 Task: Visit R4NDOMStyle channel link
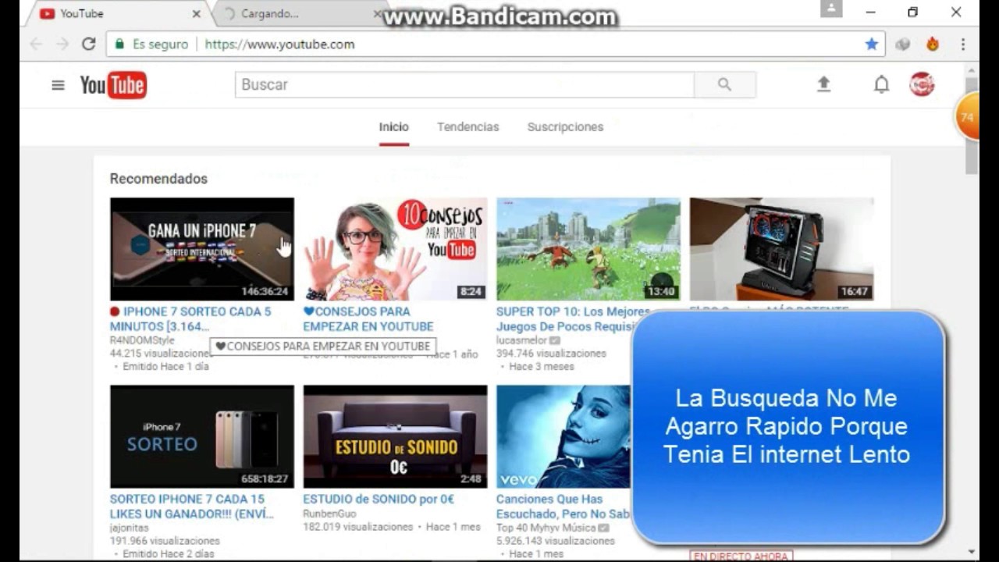[x=142, y=340]
